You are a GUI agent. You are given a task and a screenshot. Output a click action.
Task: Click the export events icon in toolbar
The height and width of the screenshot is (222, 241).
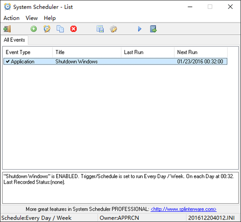click(153, 29)
